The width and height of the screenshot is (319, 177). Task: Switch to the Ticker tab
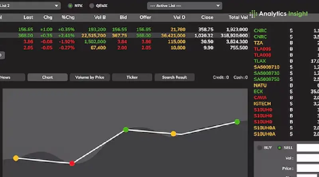[x=132, y=77]
